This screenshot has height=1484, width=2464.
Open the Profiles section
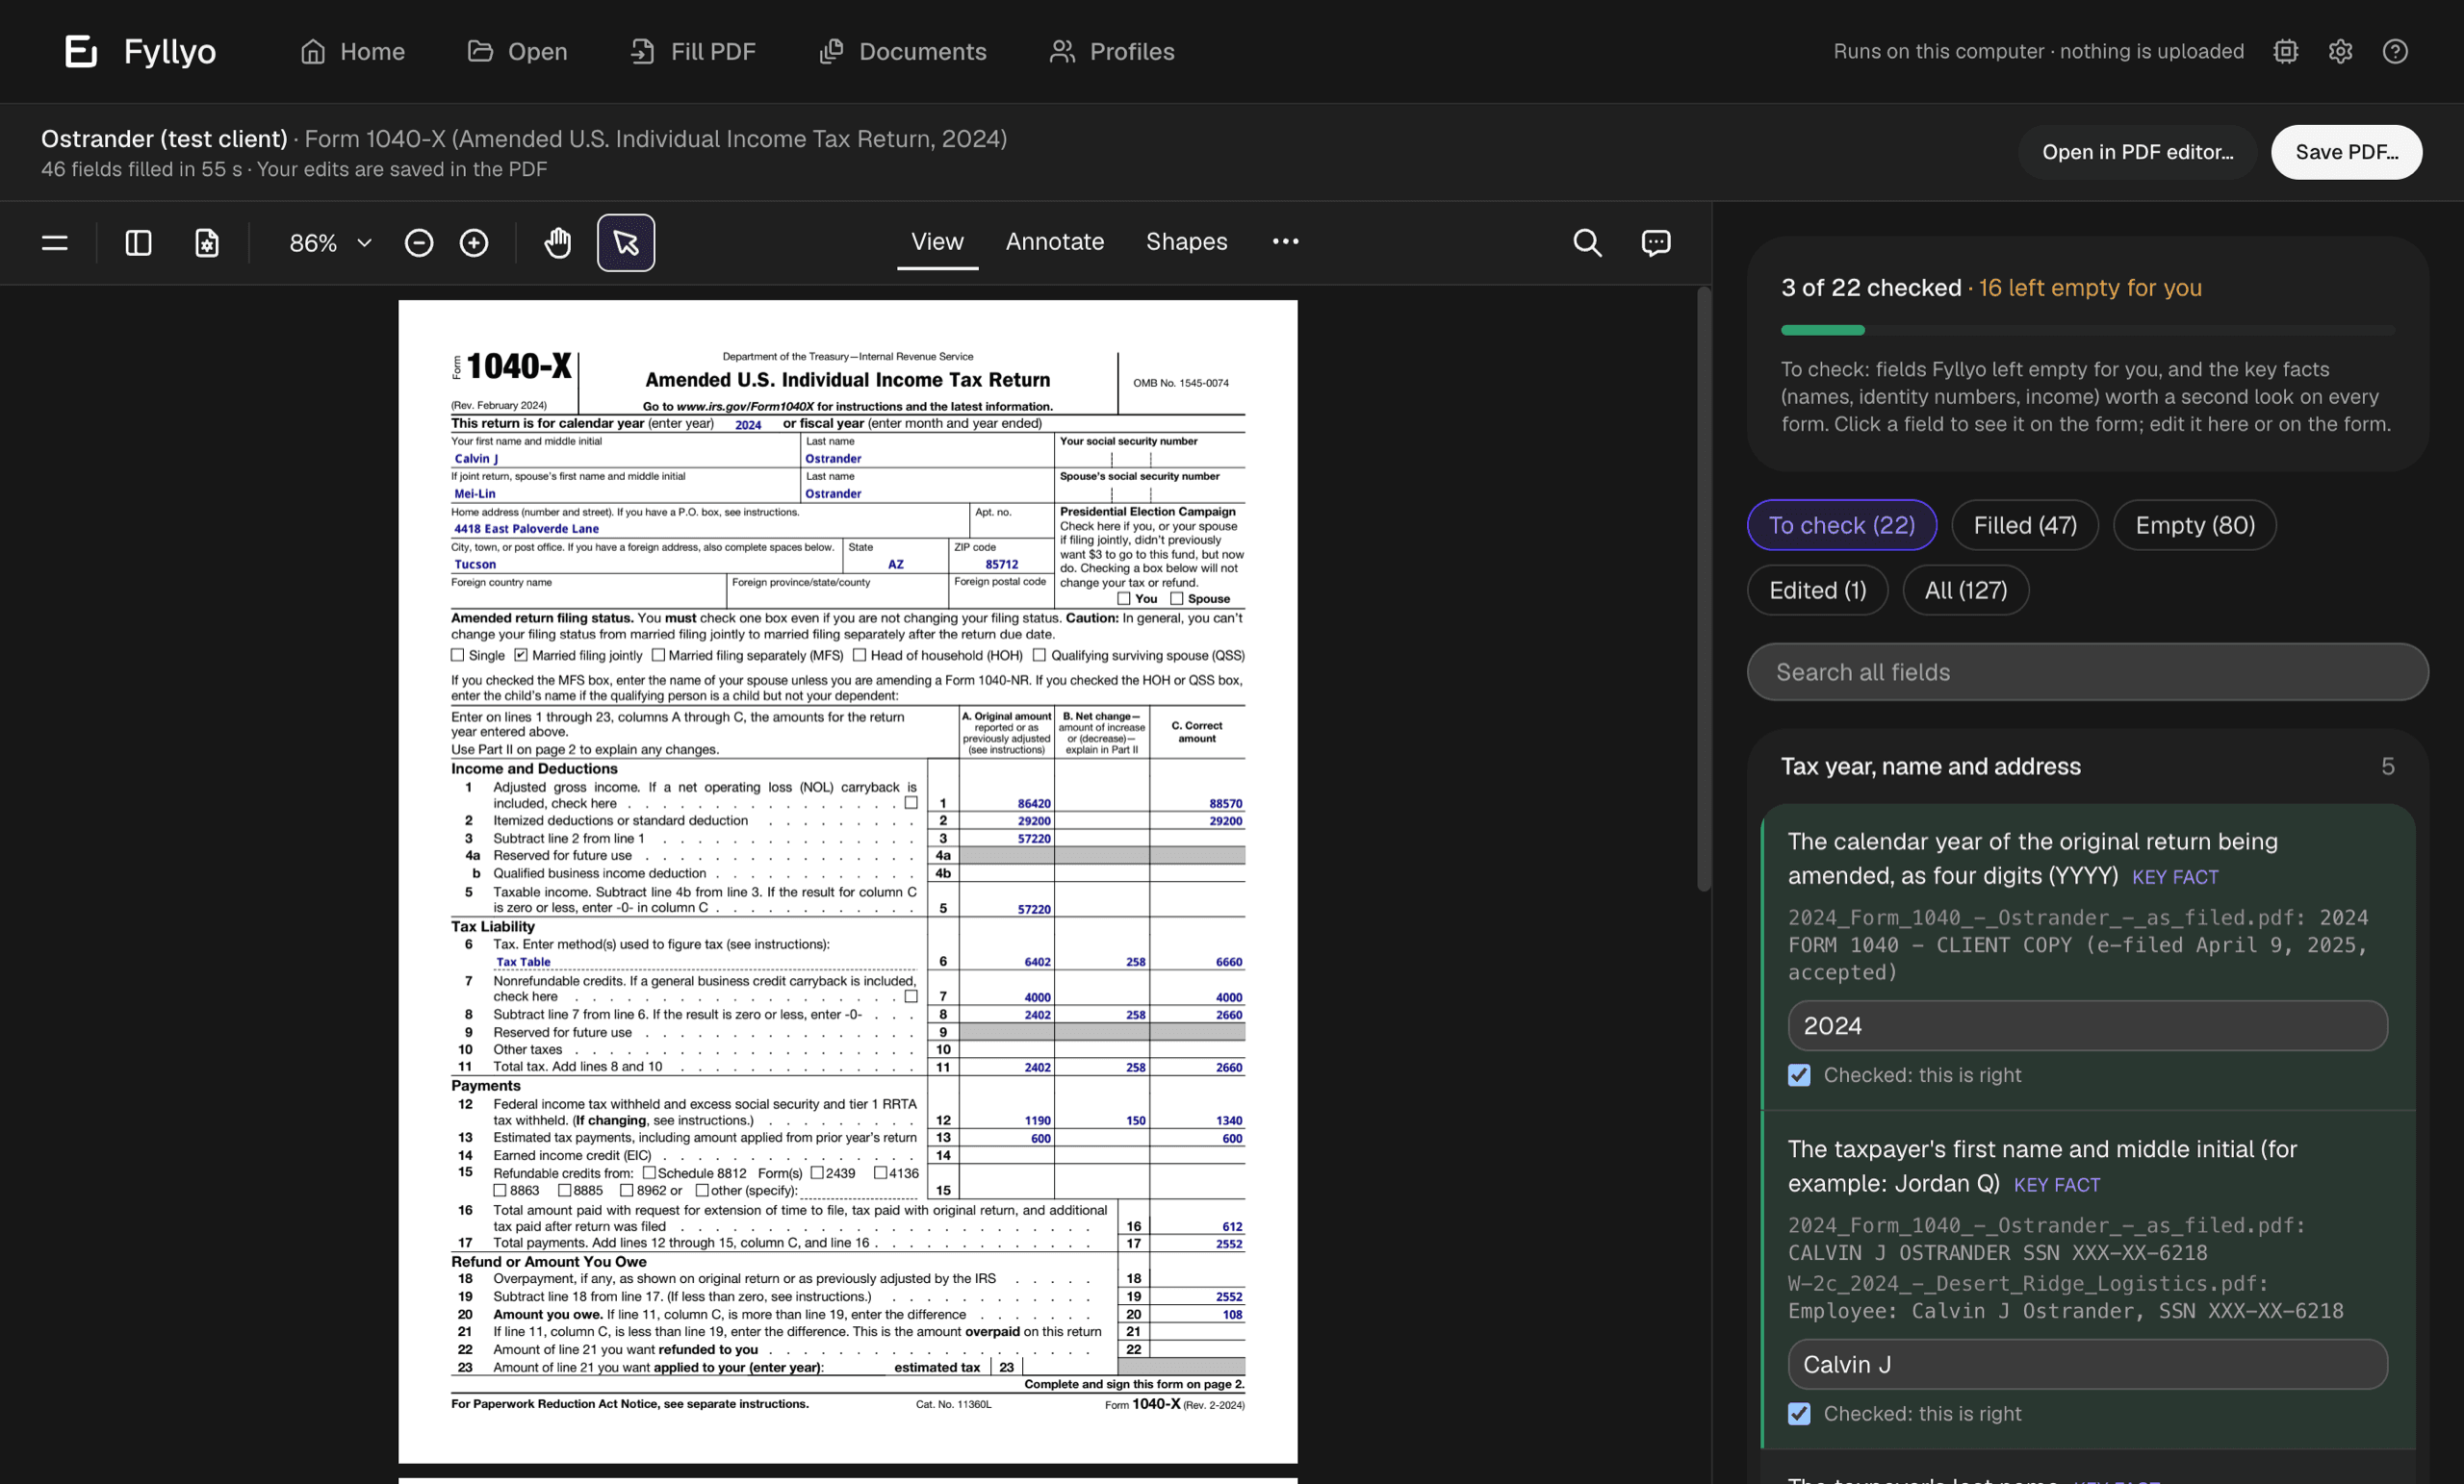coord(1112,51)
